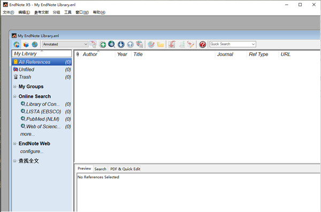Minimize the EndNote X5 window
Screen dimensions: 321x212
click(287, 4)
